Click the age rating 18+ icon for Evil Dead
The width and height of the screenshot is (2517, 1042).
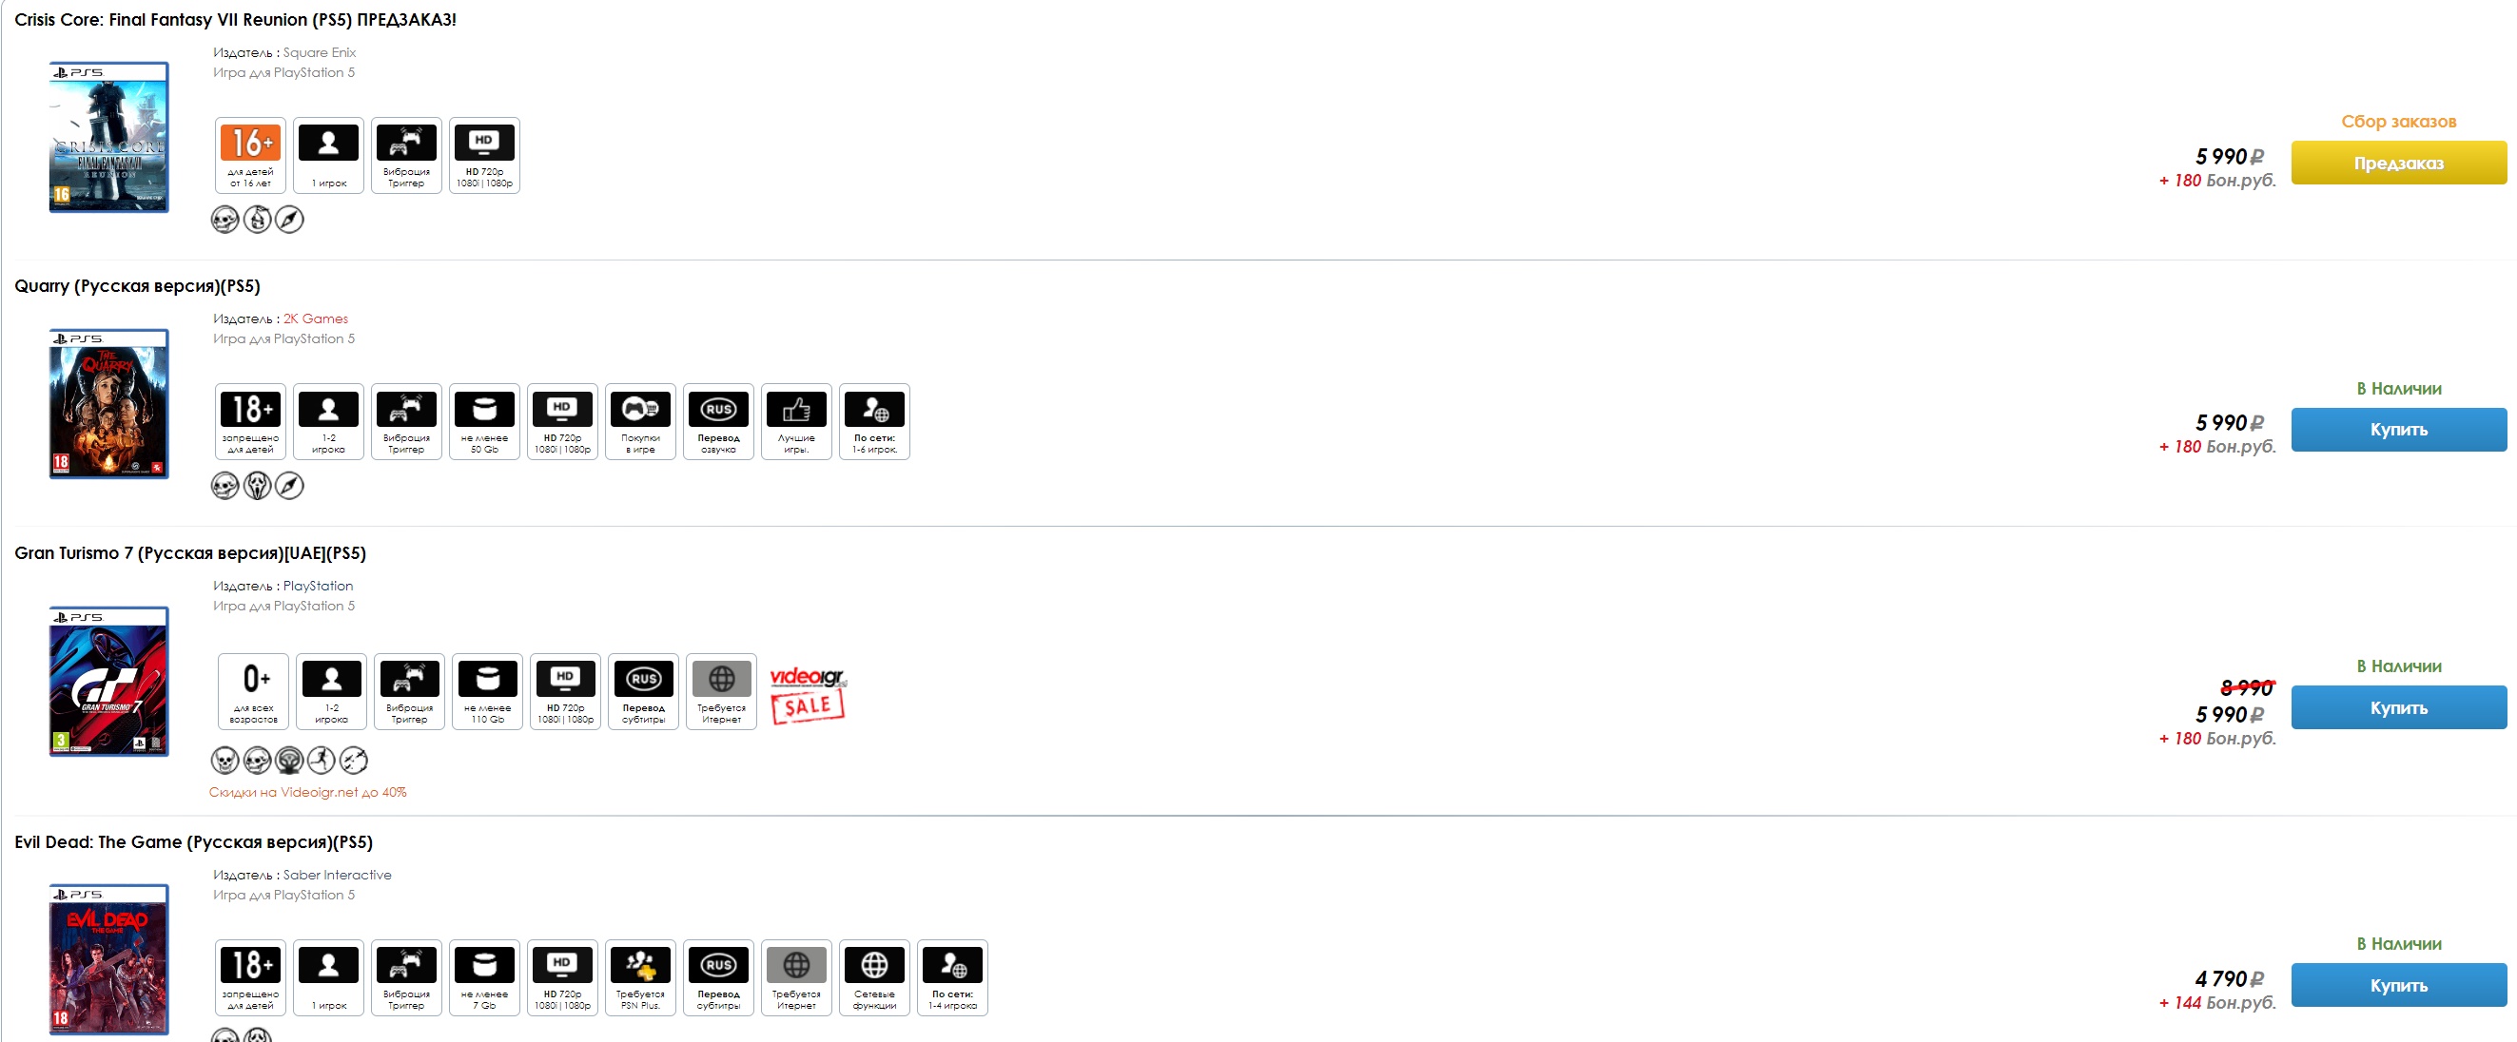pyautogui.click(x=250, y=963)
